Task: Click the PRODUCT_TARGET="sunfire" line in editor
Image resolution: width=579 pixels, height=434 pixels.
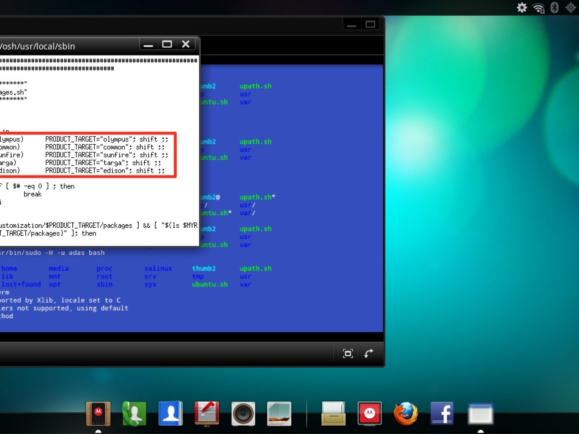Action: click(x=106, y=155)
